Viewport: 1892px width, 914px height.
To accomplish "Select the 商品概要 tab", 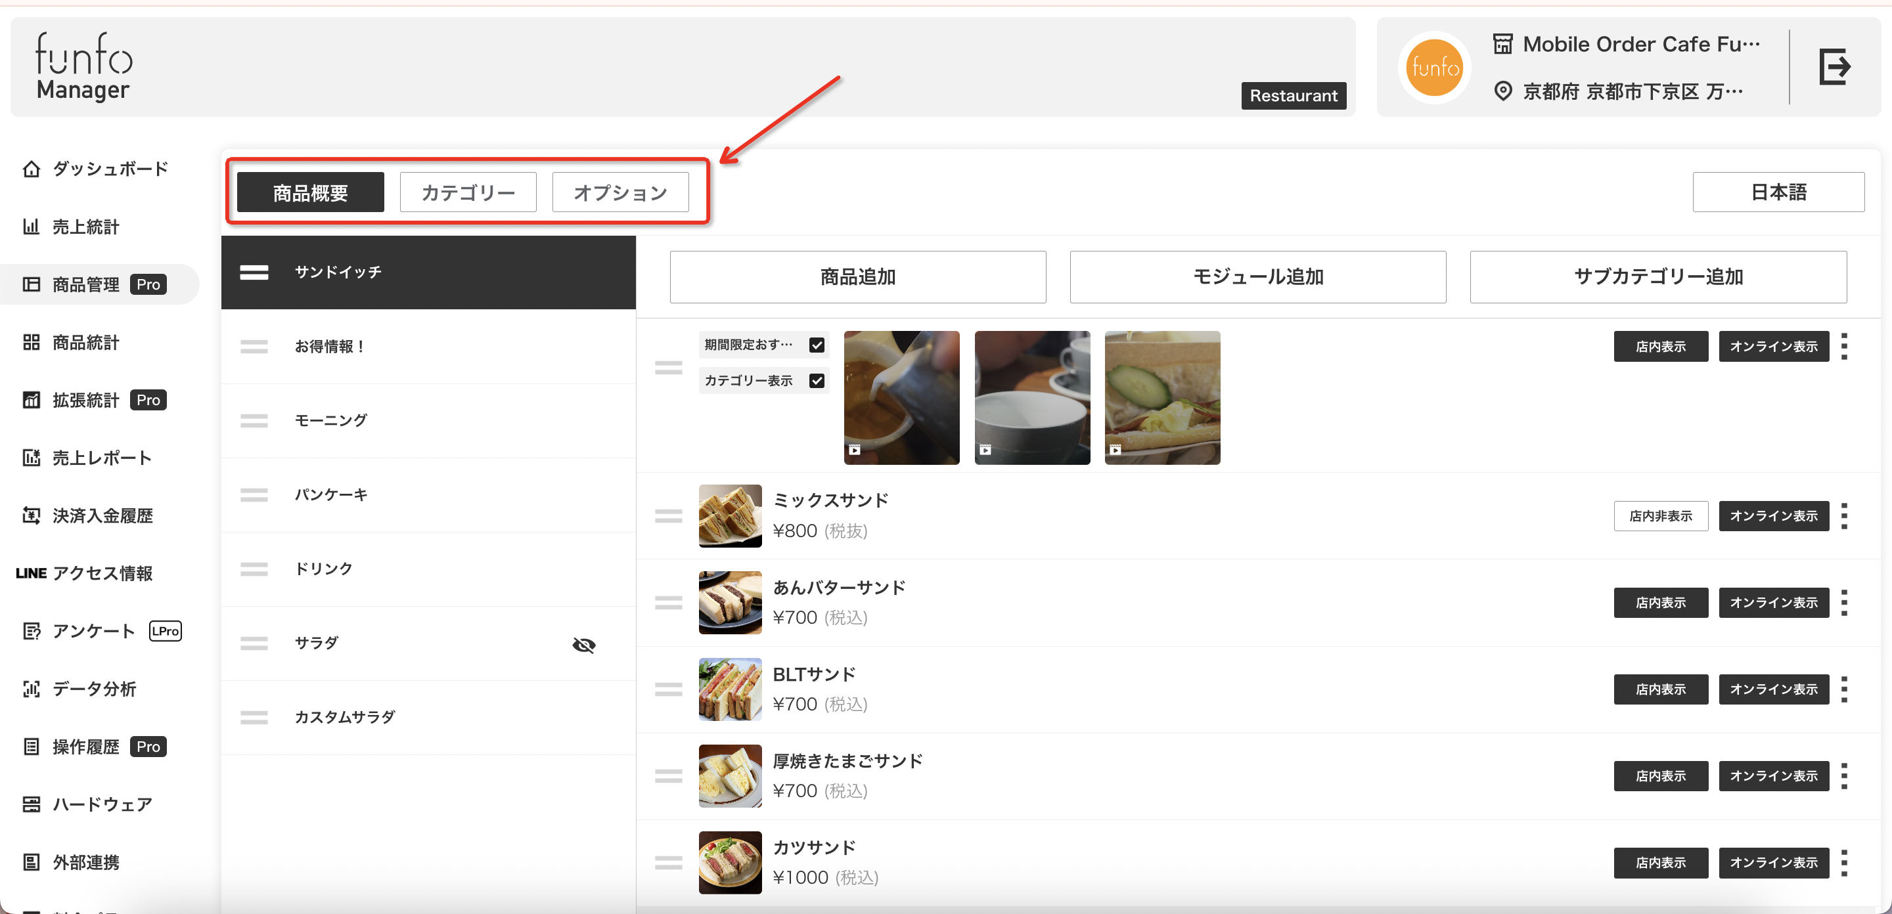I will (310, 192).
